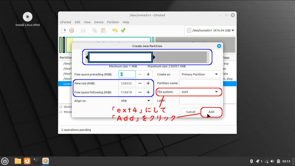The image size is (295, 166).
Task: Open the volume tray icon
Action: click(272, 161)
